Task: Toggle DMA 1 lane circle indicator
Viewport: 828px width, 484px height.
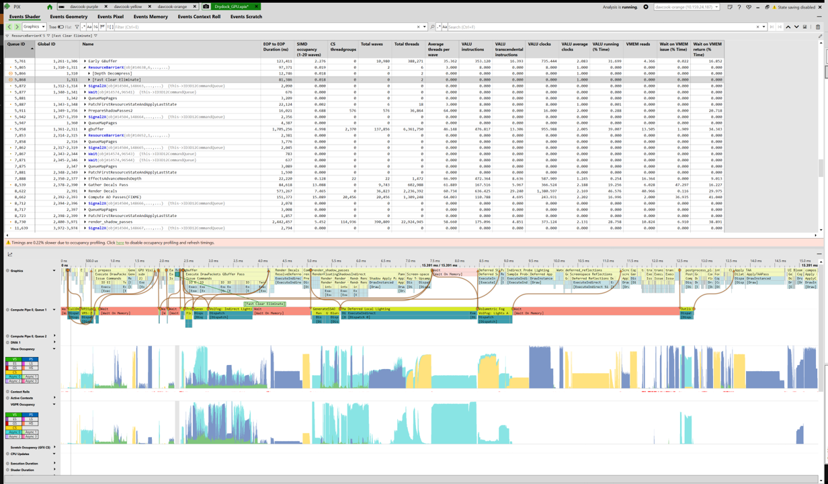Action: coord(7,342)
